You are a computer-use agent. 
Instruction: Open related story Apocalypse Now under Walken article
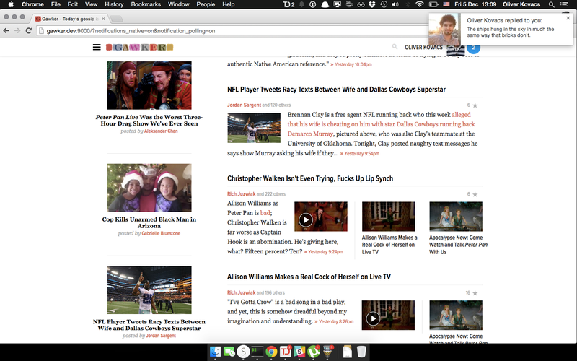[458, 245]
